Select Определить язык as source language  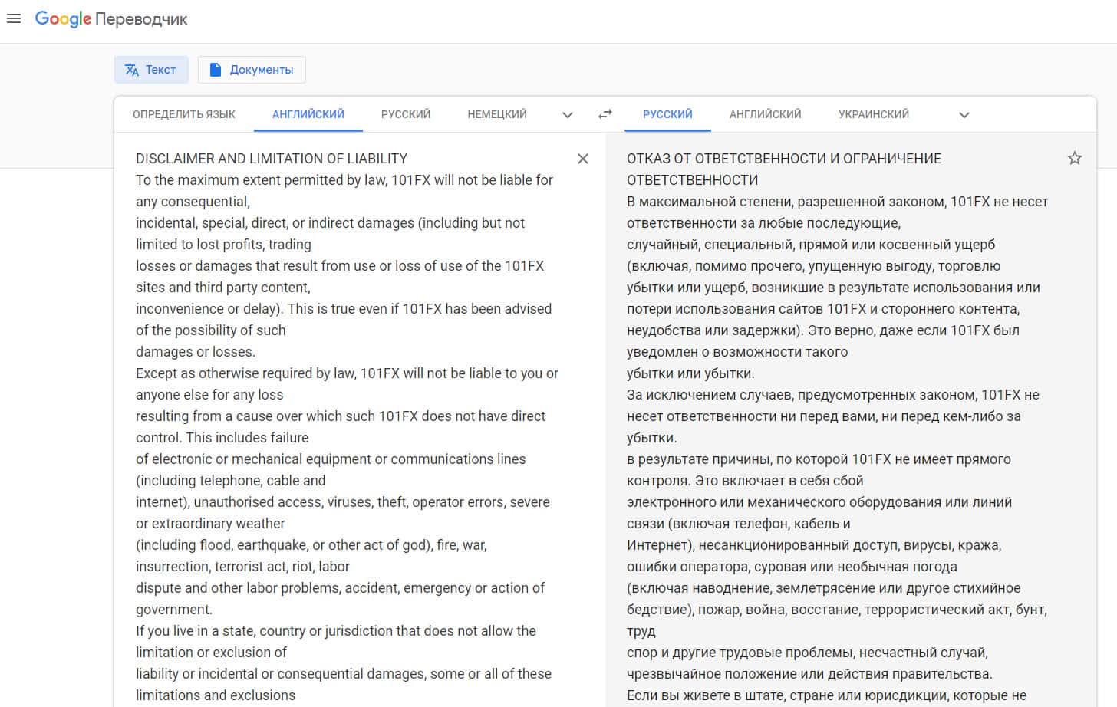coord(184,114)
